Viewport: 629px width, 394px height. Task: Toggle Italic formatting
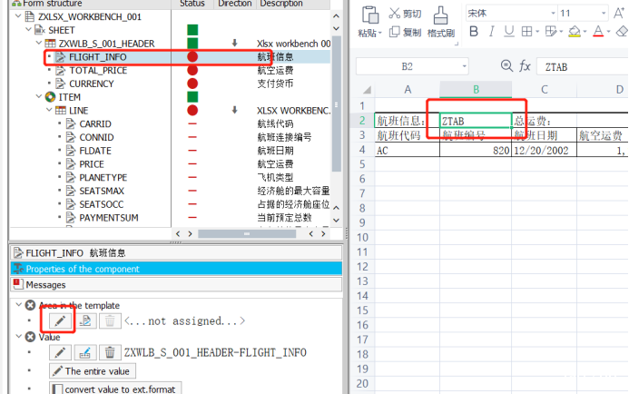pyautogui.click(x=491, y=31)
